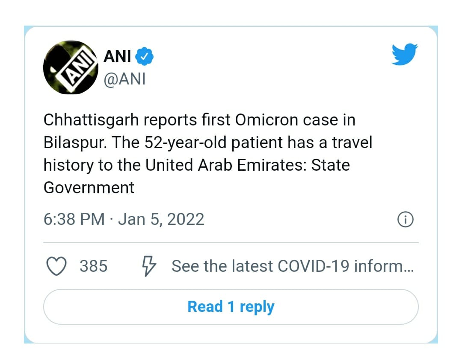Like the tweet with heart icon
Image resolution: width=462 pixels, height=358 pixels.
pos(56,266)
